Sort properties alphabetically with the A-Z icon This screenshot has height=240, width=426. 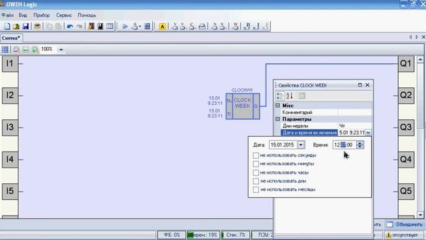point(290,96)
